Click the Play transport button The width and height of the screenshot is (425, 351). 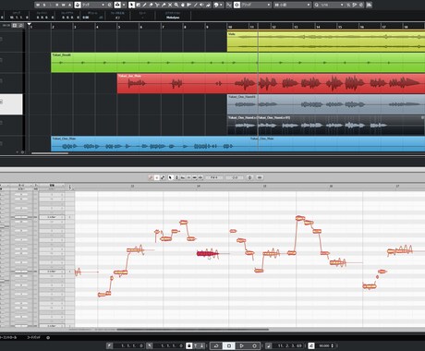coord(242,345)
